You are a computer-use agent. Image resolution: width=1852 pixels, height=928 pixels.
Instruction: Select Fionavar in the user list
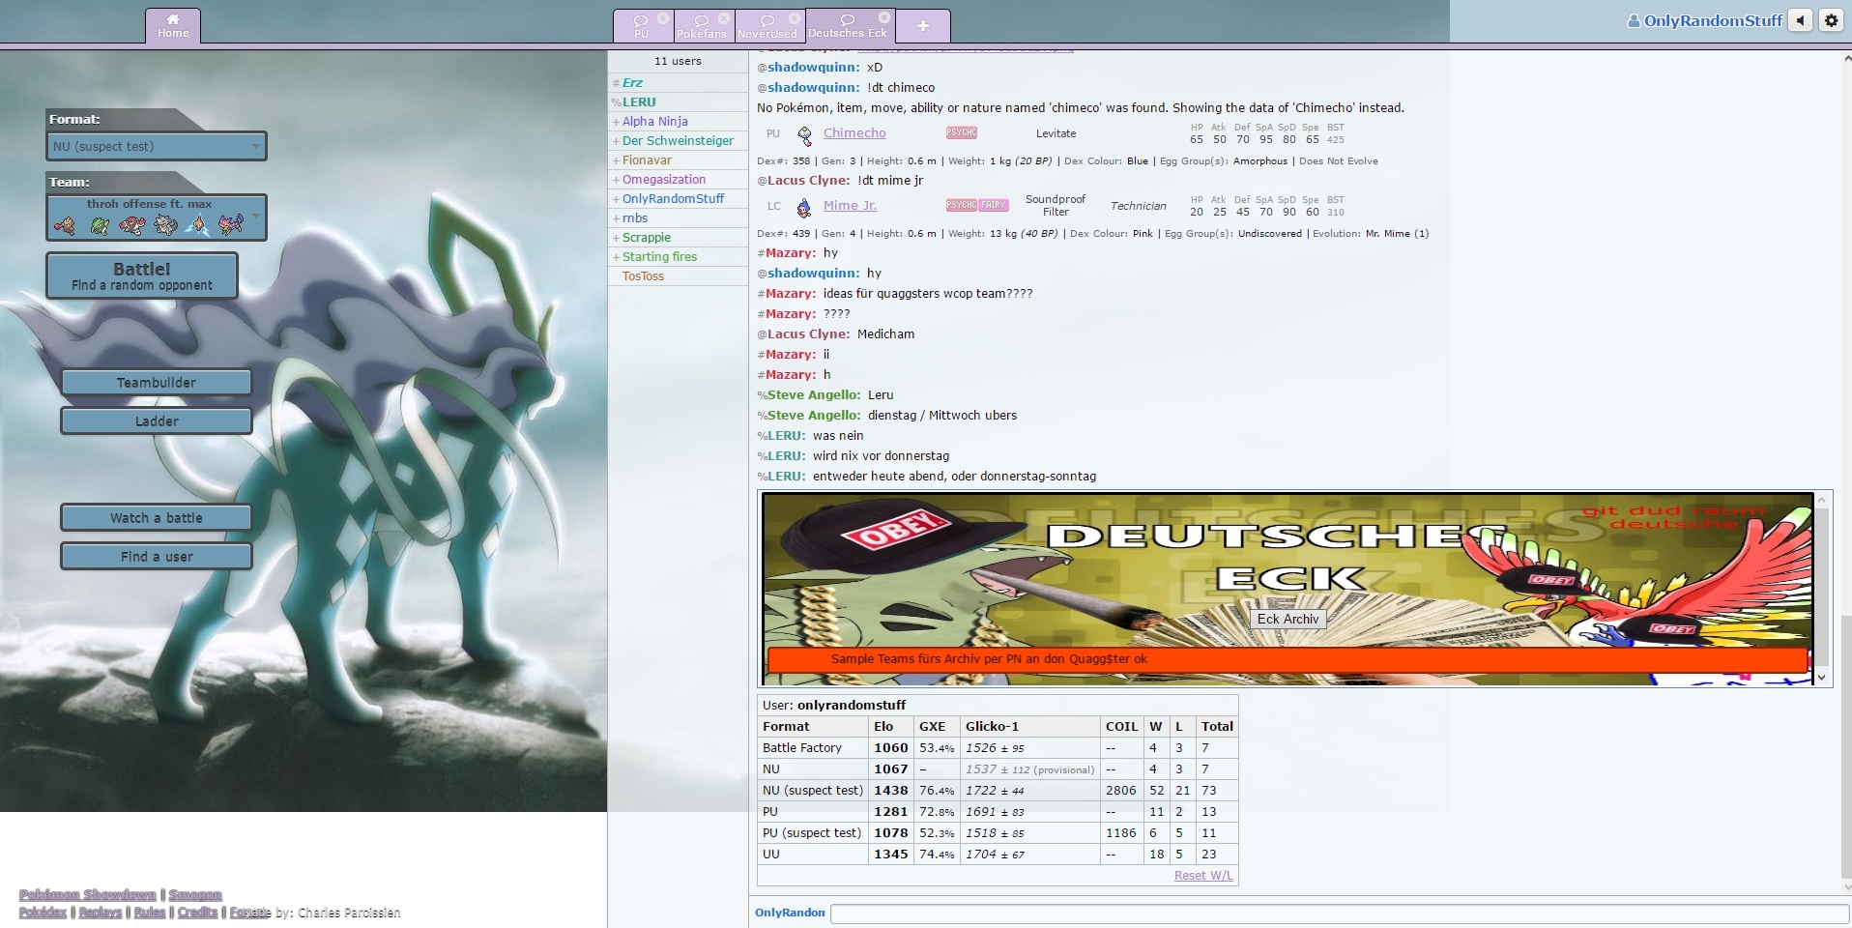pyautogui.click(x=679, y=160)
